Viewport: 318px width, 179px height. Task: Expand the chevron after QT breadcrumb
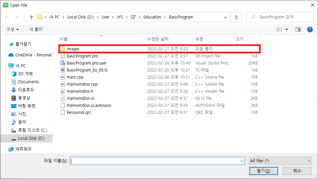coord(139,17)
